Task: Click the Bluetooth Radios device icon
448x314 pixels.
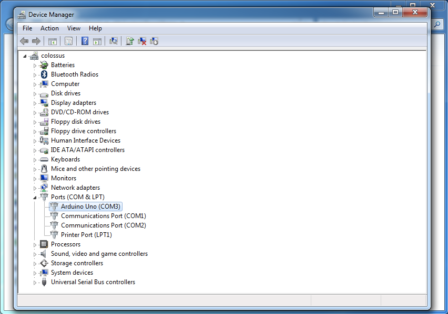Action: point(44,74)
